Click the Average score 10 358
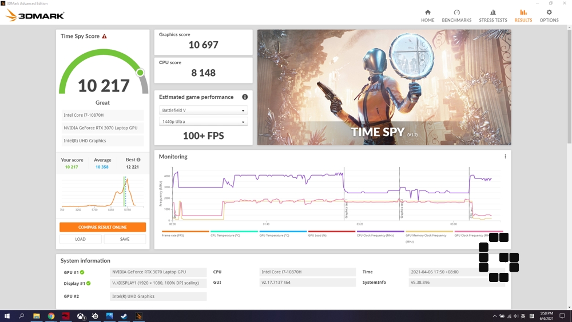 click(x=102, y=167)
